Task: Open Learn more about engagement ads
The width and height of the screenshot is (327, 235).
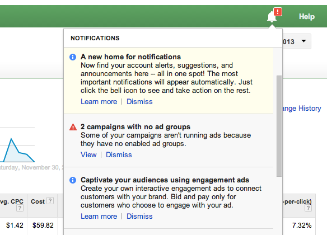Action: 99,216
